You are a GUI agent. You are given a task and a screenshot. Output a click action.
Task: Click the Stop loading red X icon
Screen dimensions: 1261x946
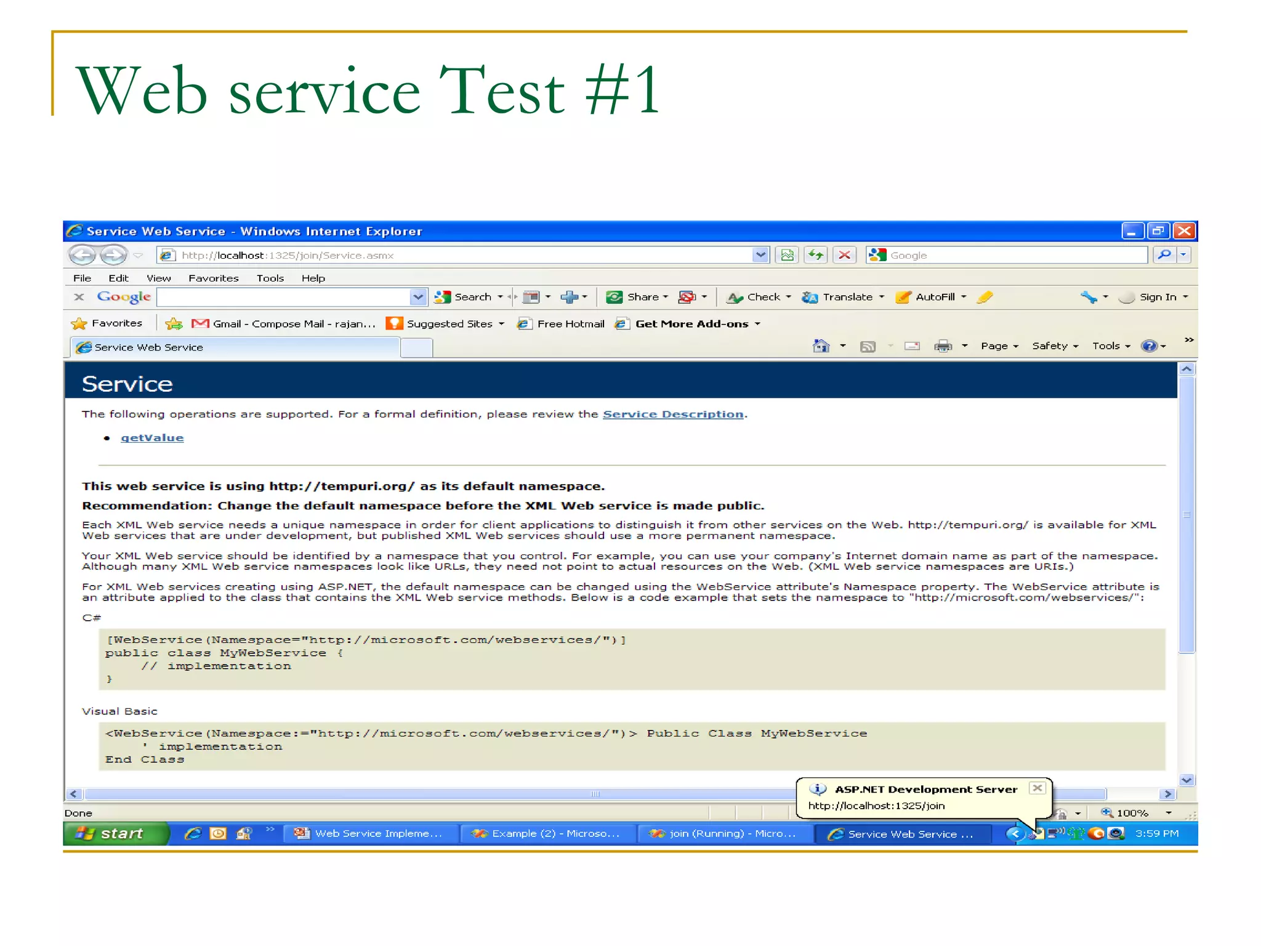click(x=845, y=254)
